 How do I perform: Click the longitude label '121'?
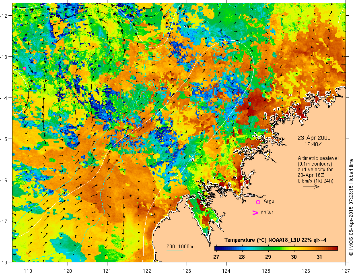[x=107, y=271]
